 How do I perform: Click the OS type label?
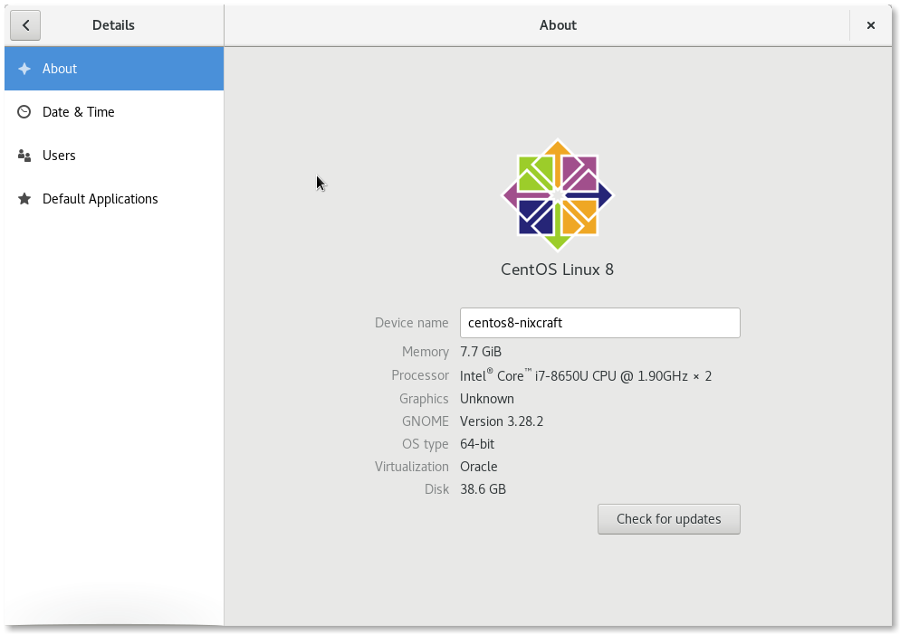click(x=426, y=444)
